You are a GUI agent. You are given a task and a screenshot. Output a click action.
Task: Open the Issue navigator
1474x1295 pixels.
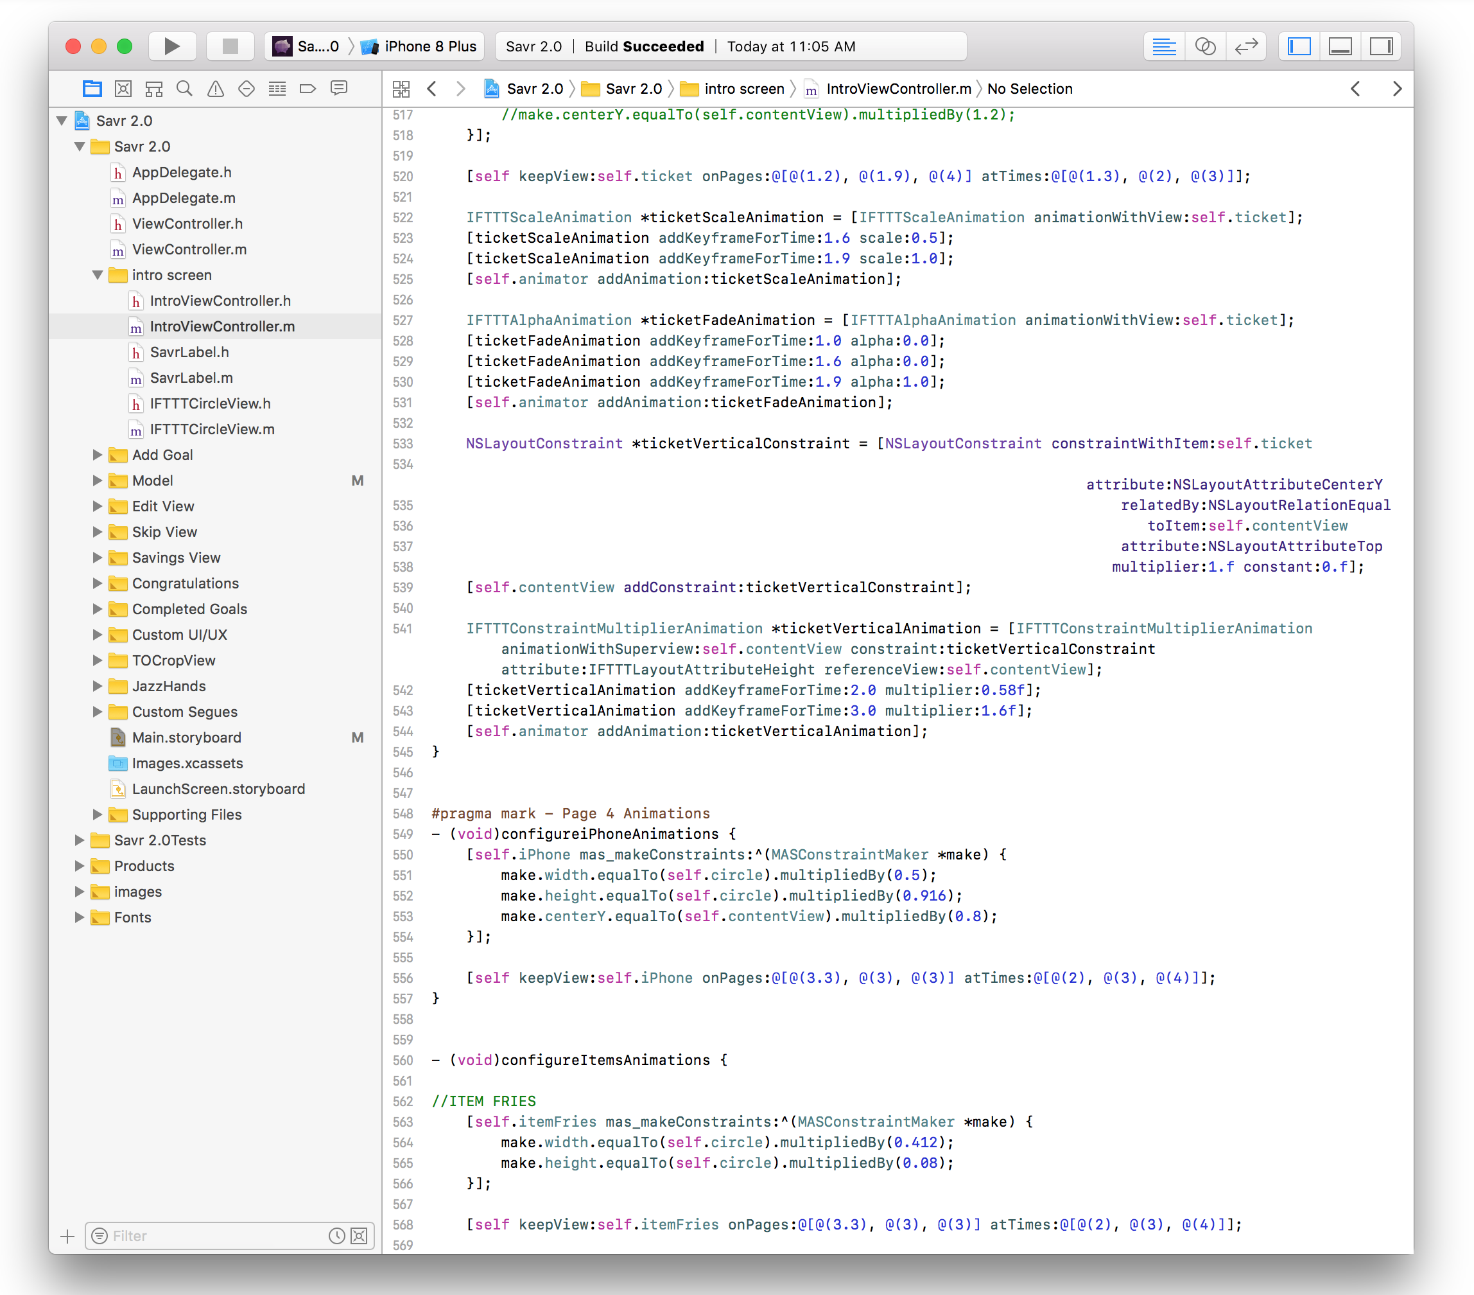click(x=216, y=89)
